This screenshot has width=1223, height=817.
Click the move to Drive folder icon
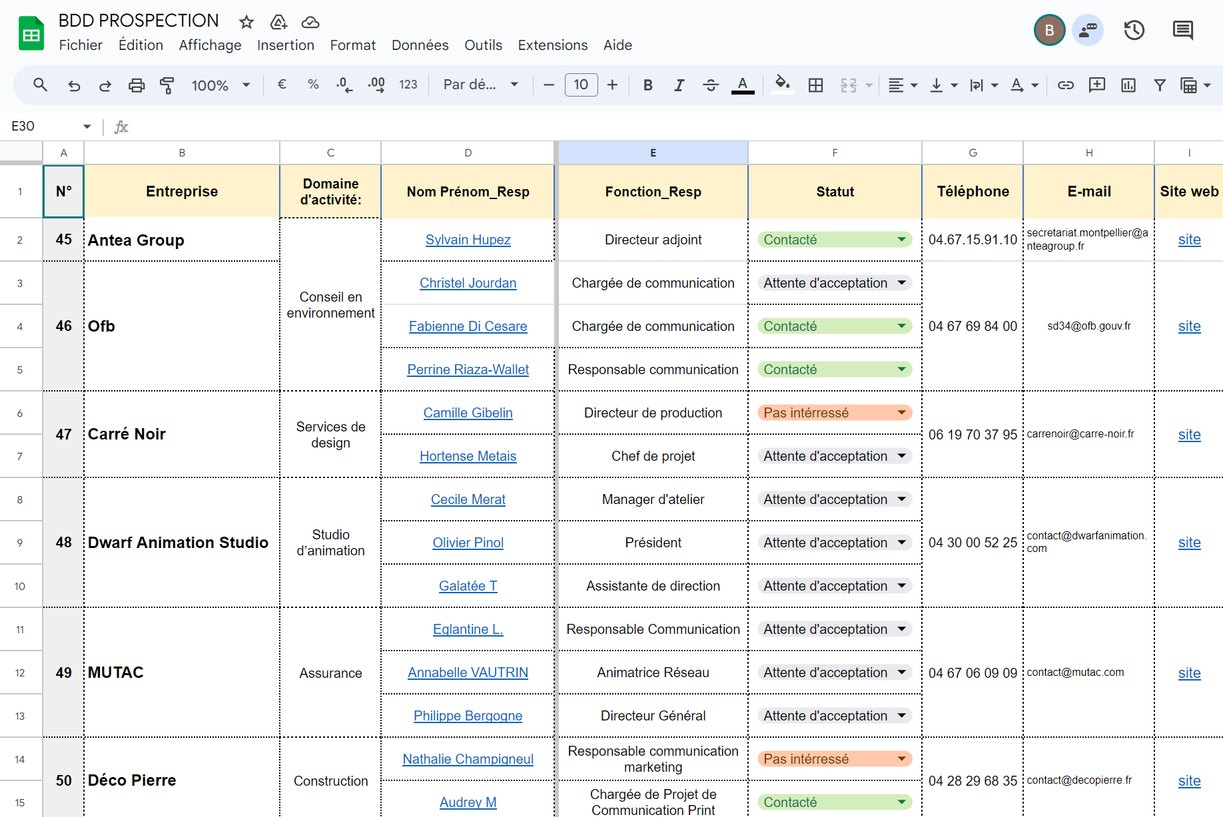278,22
